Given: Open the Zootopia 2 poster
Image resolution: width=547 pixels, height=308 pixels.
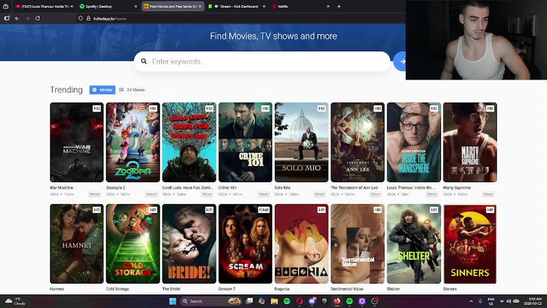Looking at the screenshot, I should (x=133, y=142).
